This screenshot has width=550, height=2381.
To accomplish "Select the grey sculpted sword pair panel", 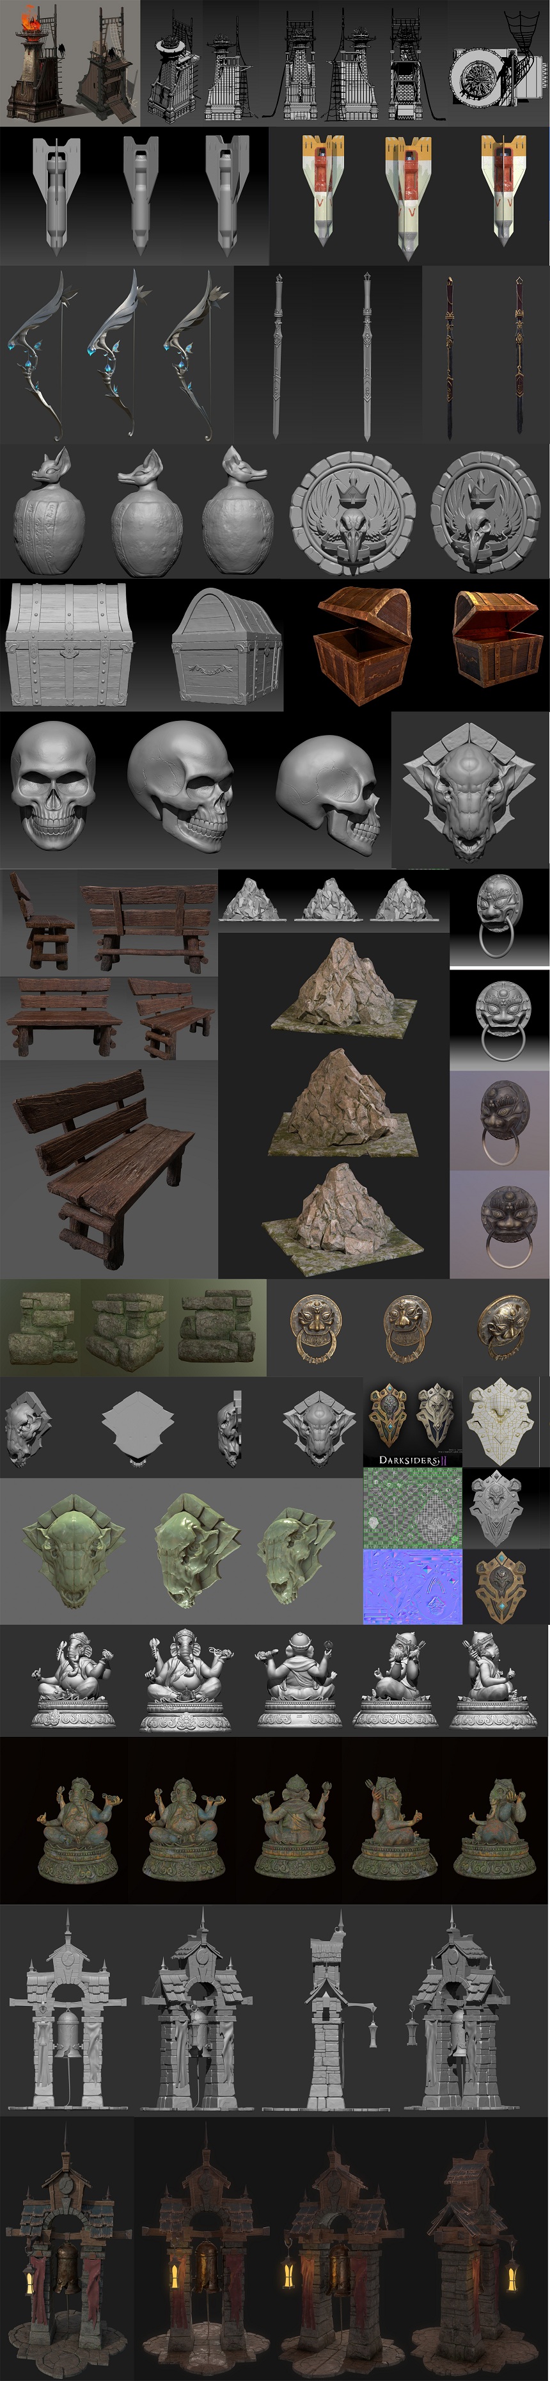I will pos(327,355).
